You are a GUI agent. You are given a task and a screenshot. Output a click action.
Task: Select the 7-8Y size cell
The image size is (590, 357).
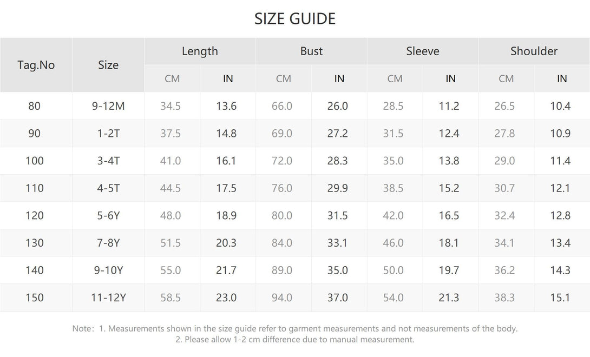click(x=108, y=243)
